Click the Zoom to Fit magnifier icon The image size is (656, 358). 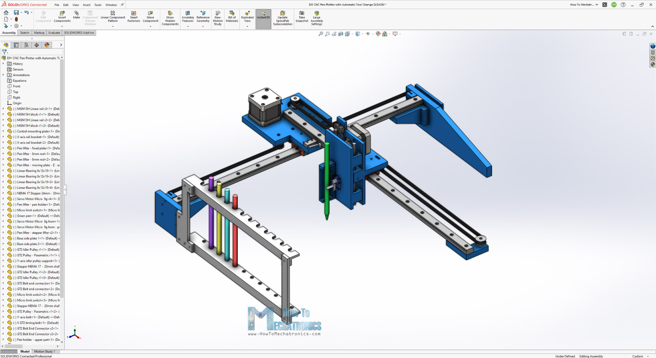pos(321,34)
